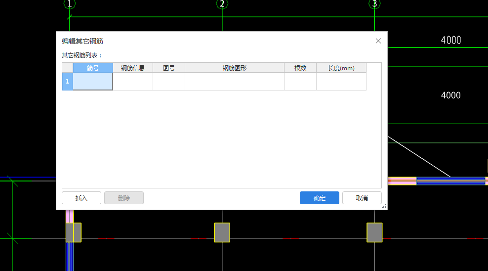
Task: Click the table's top-left corner header cell
Action: click(68, 68)
